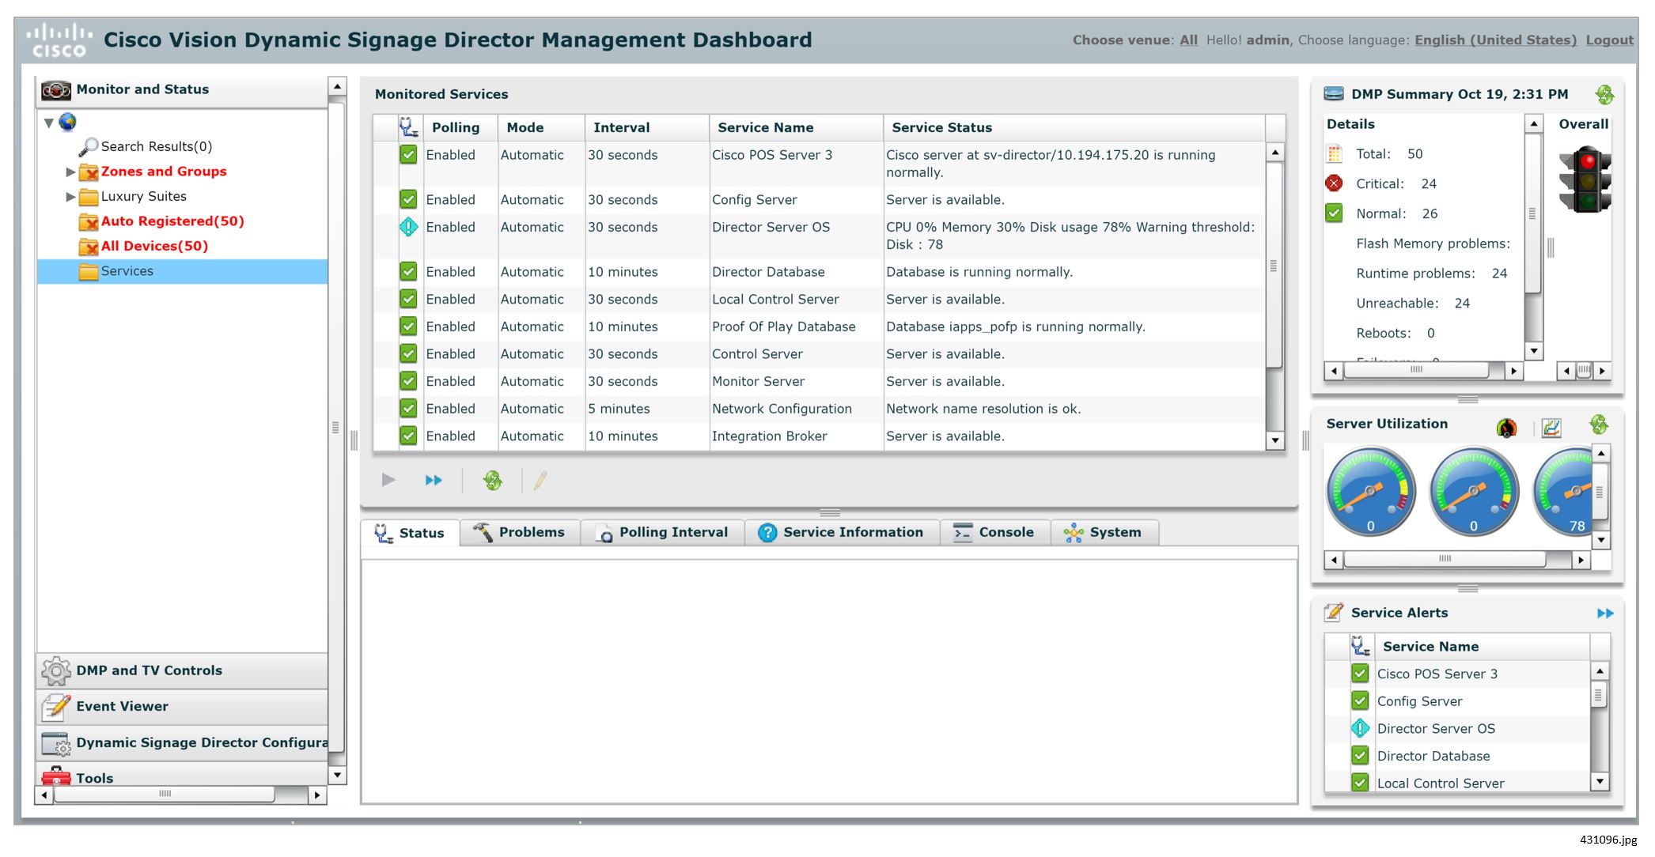The height and width of the screenshot is (857, 1655).
Task: Click the Logout link
Action: pos(1608,40)
